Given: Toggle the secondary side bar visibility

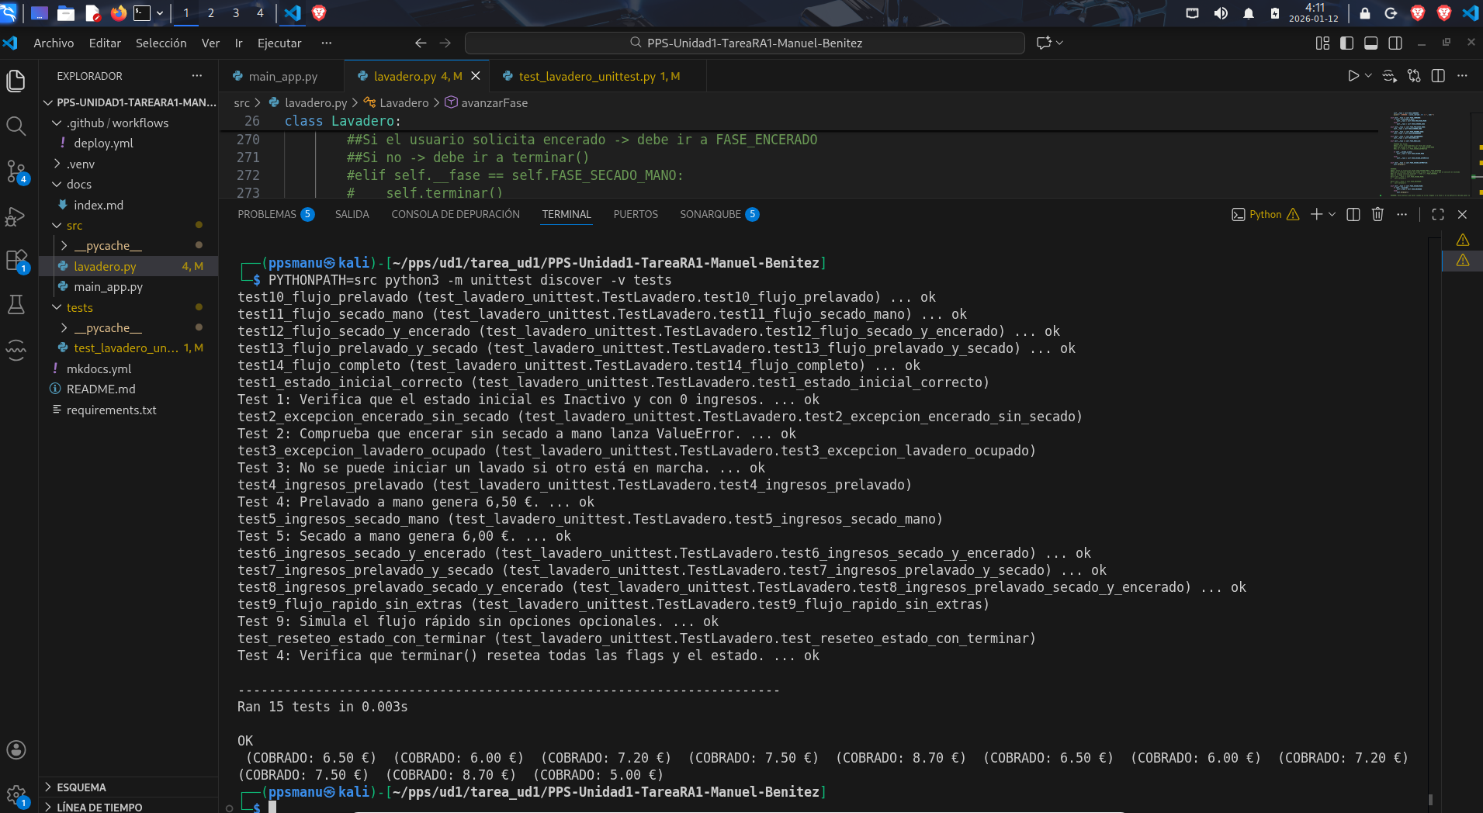Looking at the screenshot, I should [x=1395, y=43].
